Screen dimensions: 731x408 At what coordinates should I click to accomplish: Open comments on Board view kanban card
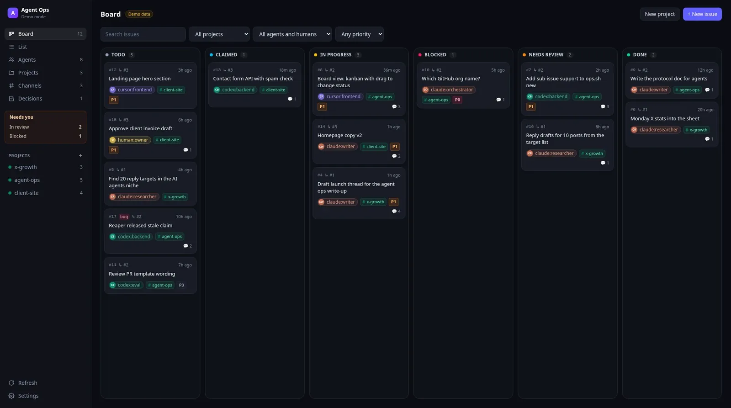click(394, 107)
